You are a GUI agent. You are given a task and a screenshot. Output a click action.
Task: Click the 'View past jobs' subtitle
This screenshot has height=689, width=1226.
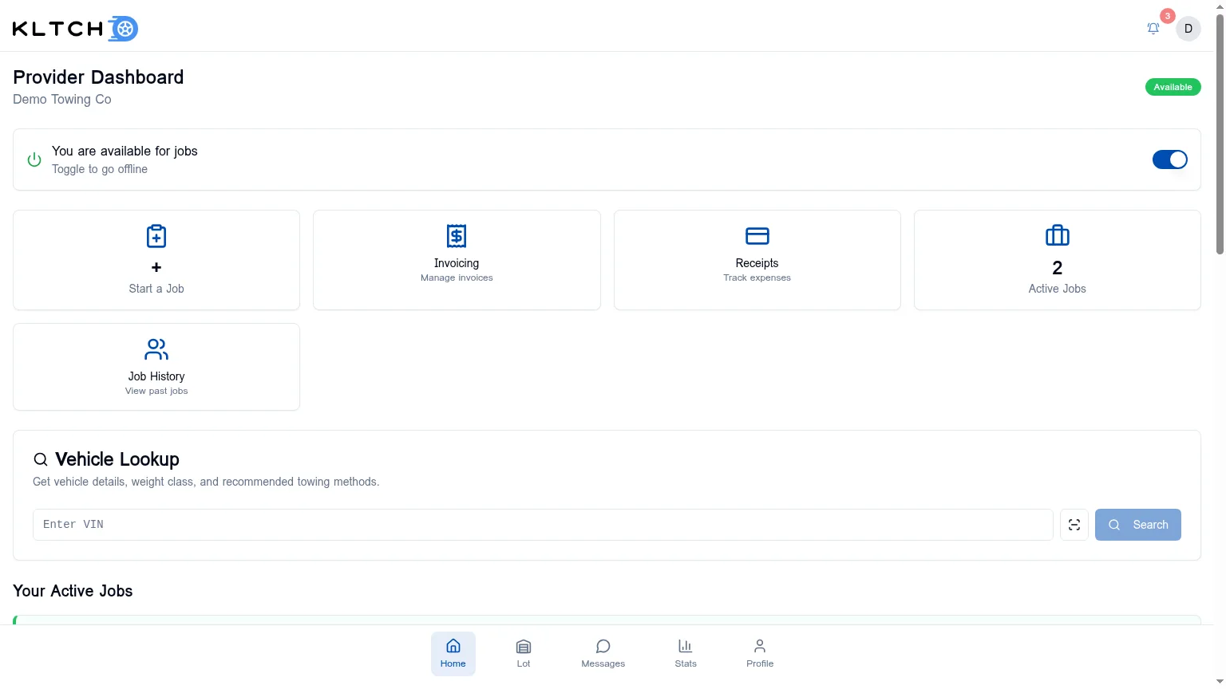pyautogui.click(x=156, y=391)
